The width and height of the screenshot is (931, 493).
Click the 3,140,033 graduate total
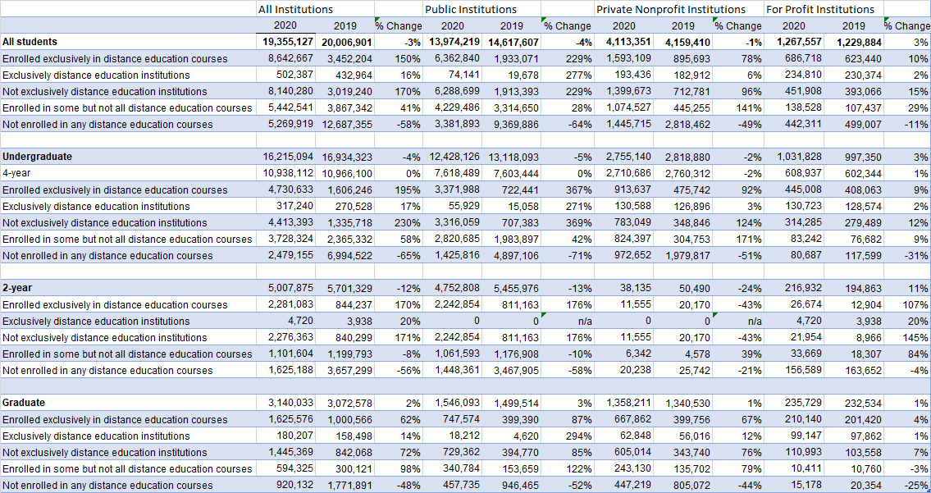tap(285, 403)
